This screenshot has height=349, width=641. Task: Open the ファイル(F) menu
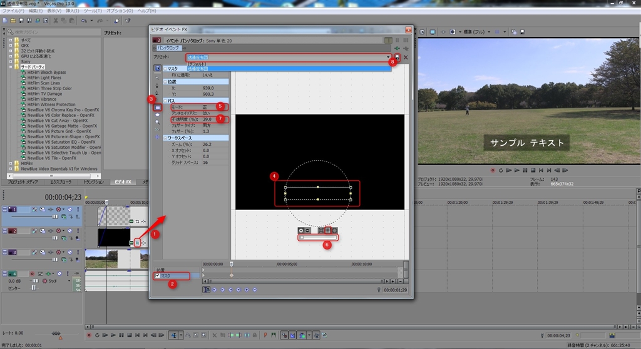point(13,11)
